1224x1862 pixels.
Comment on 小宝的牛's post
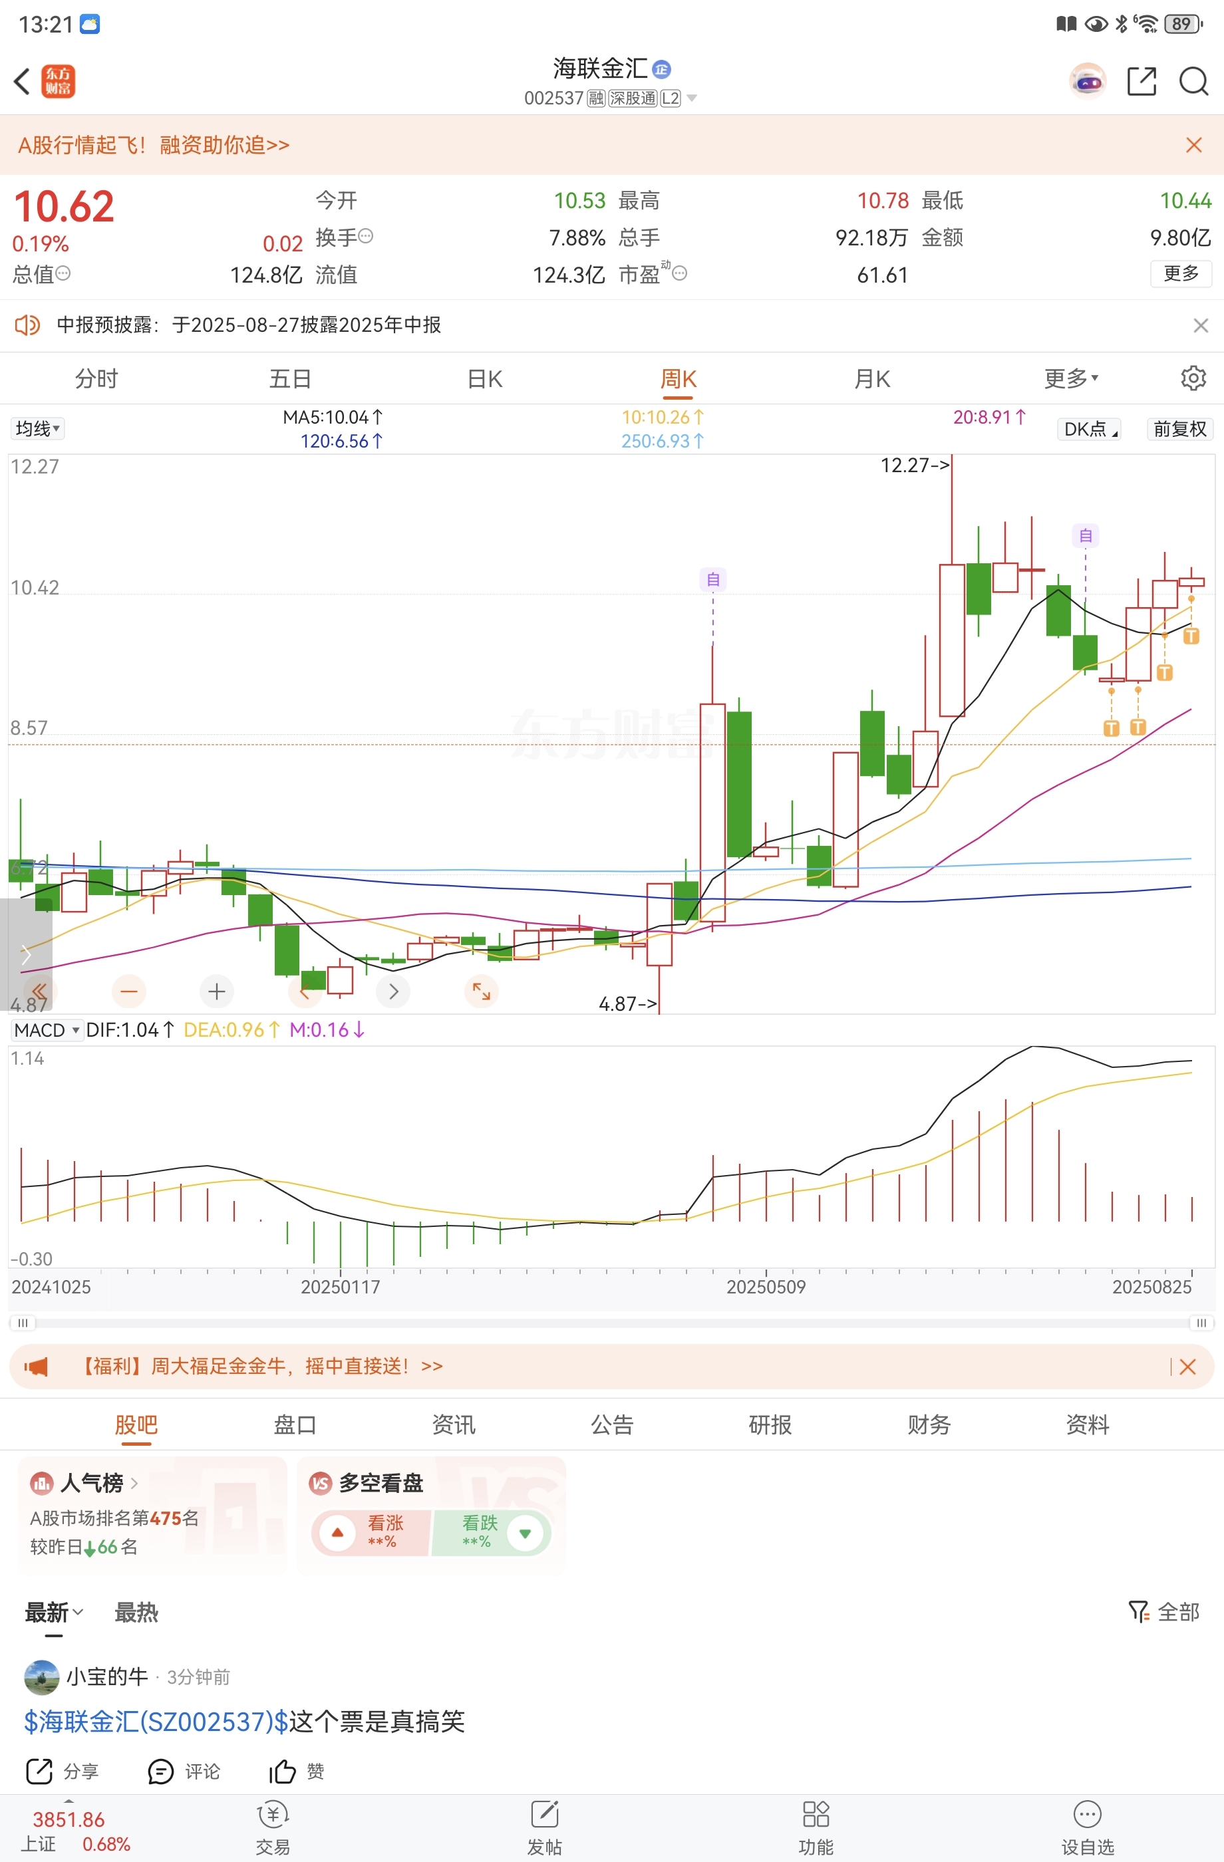[184, 1772]
